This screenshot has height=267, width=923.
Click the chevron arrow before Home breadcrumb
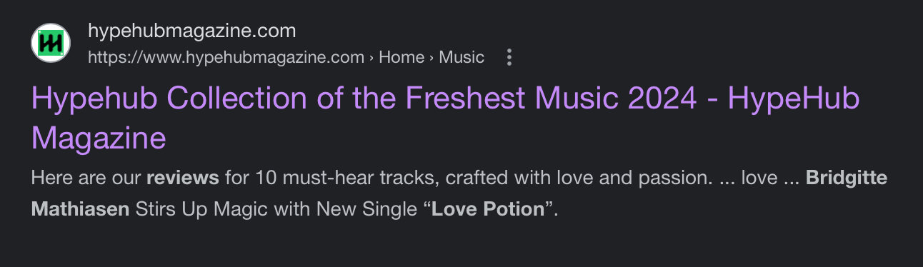pos(372,58)
